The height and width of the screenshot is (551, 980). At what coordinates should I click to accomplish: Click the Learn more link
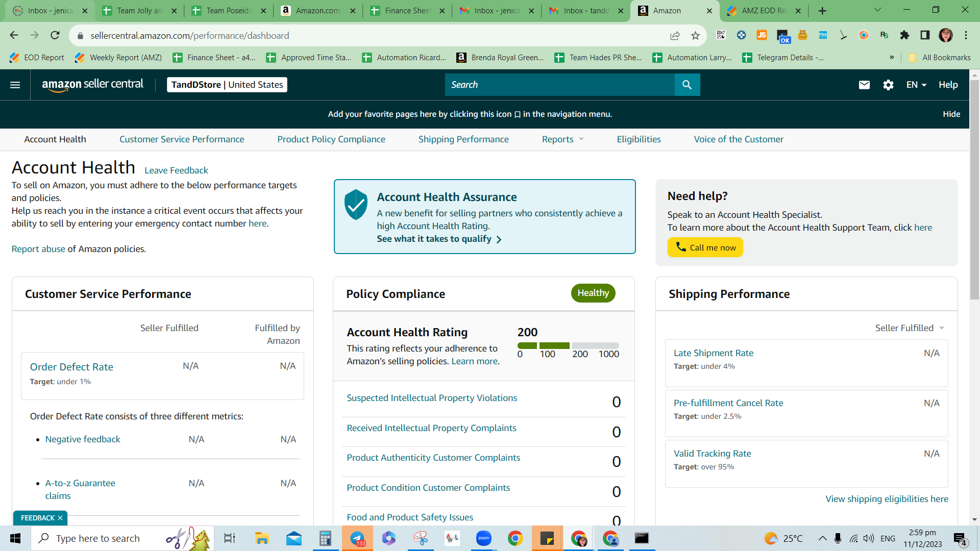pyautogui.click(x=474, y=361)
